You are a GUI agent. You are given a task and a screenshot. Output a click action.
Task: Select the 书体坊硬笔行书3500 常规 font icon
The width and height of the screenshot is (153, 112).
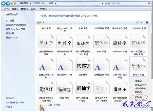(x=83, y=41)
